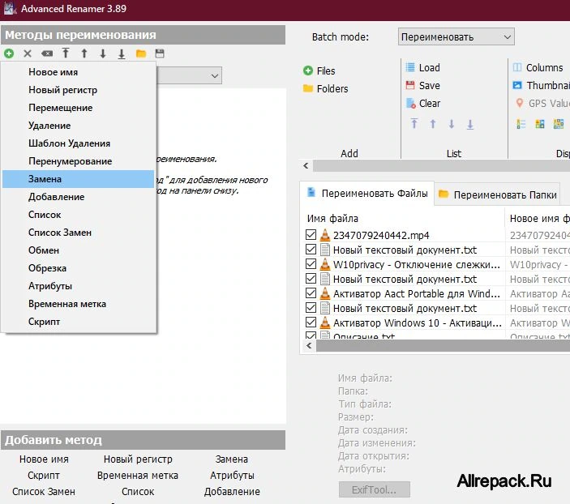The image size is (570, 504).
Task: Click Имя файла column header
Action: (402, 219)
